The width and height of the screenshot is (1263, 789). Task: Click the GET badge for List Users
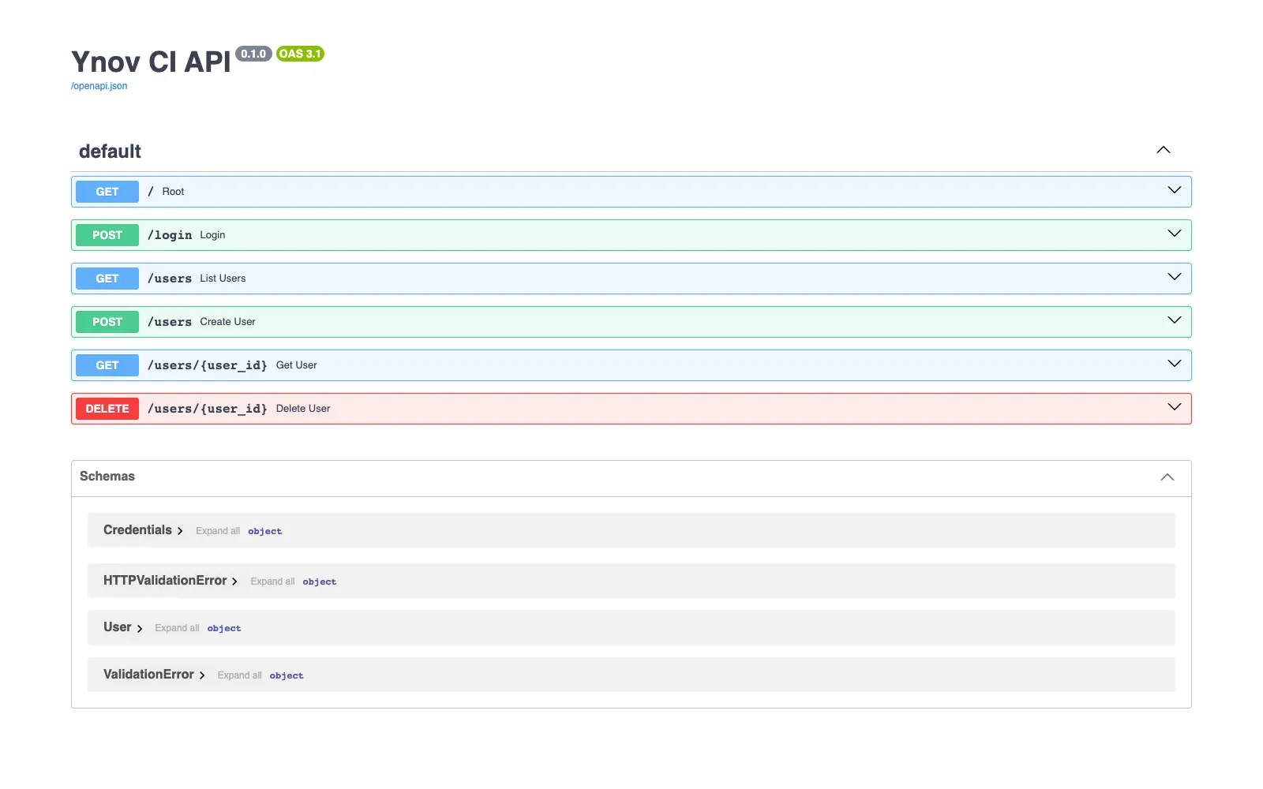coord(107,279)
